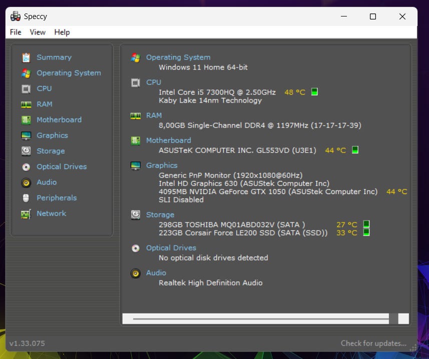Screen dimensions: 429x359
Task: Open Motherboard details in sidebar
Action: click(x=59, y=119)
